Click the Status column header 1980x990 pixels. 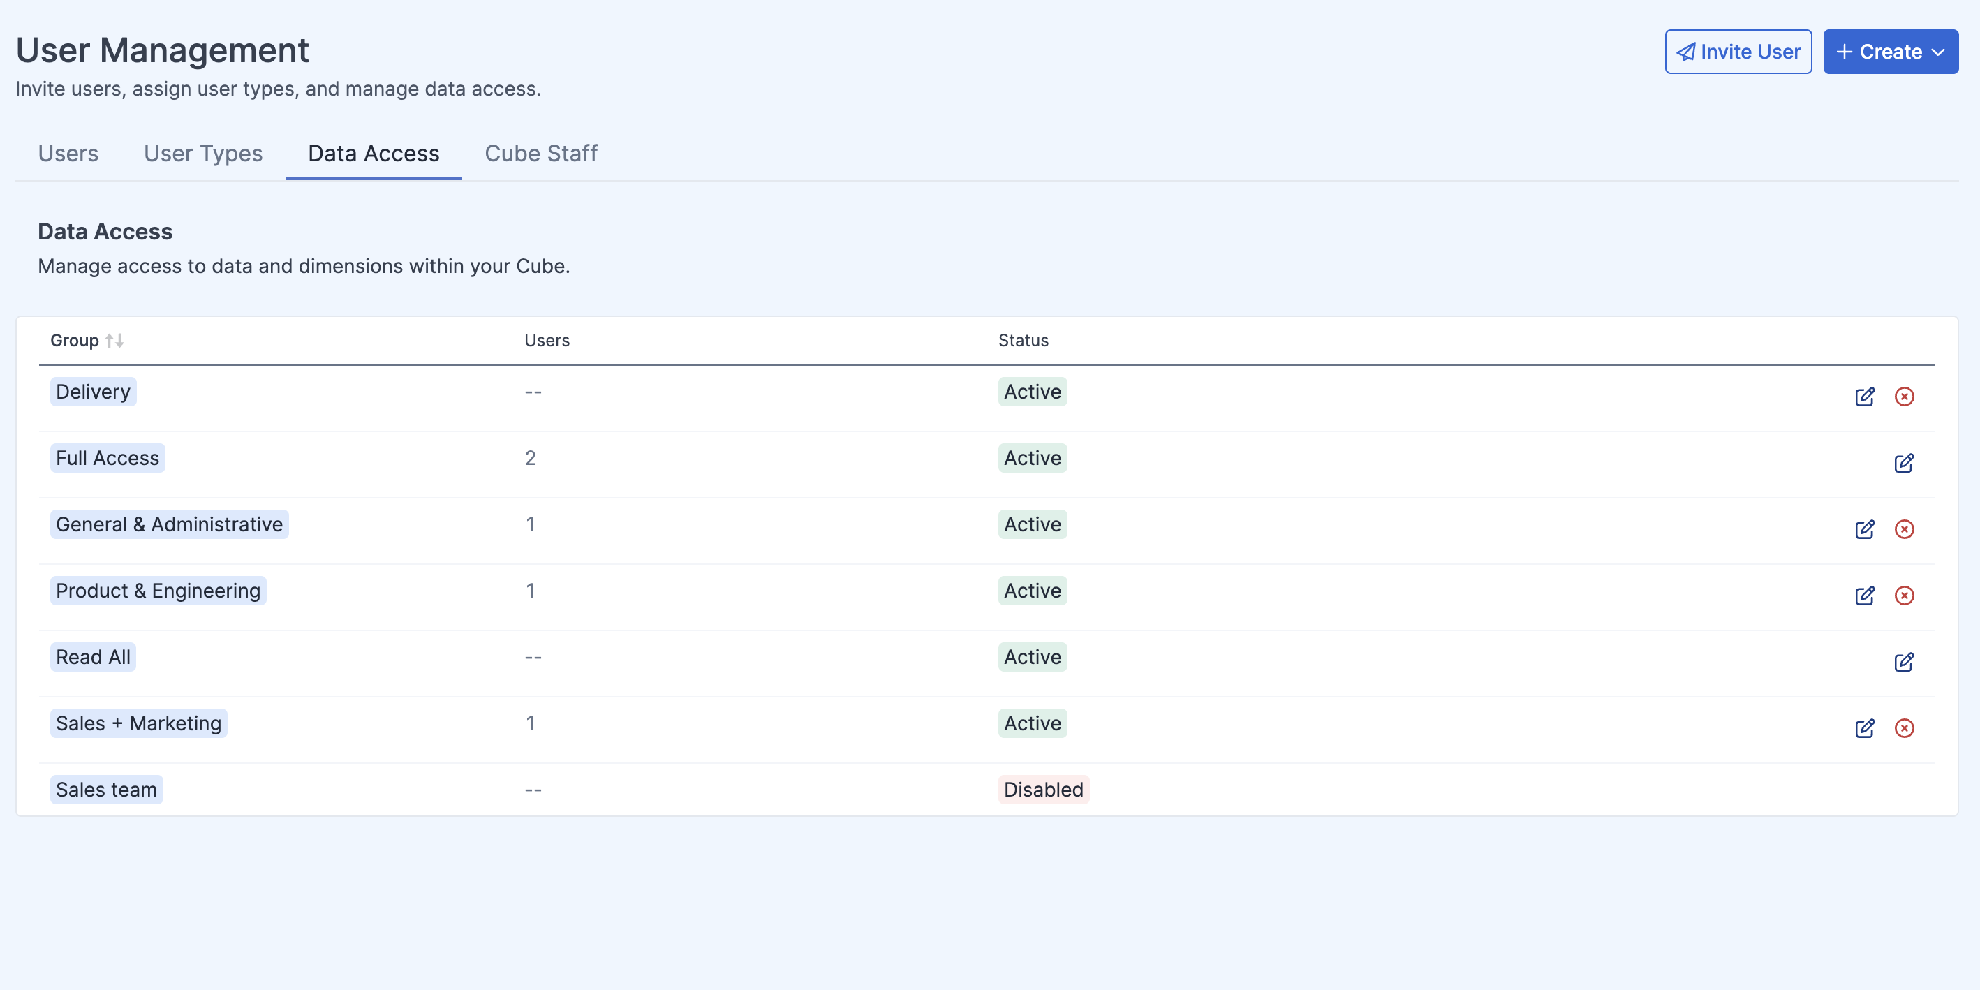1023,341
